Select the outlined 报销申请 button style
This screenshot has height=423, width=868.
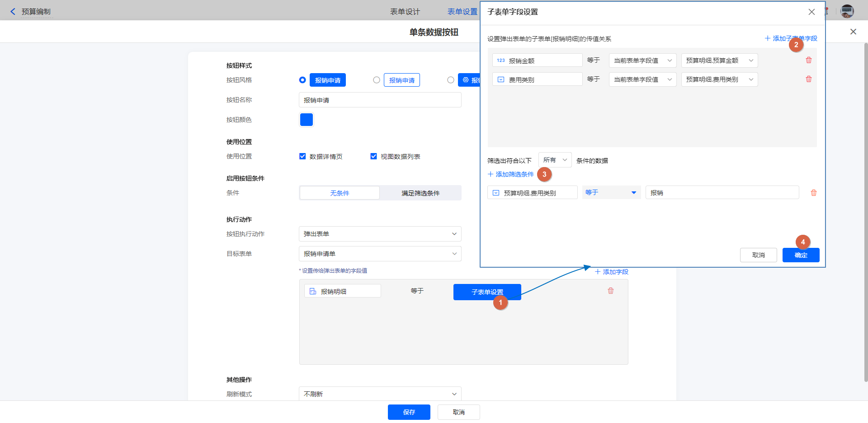(x=377, y=80)
